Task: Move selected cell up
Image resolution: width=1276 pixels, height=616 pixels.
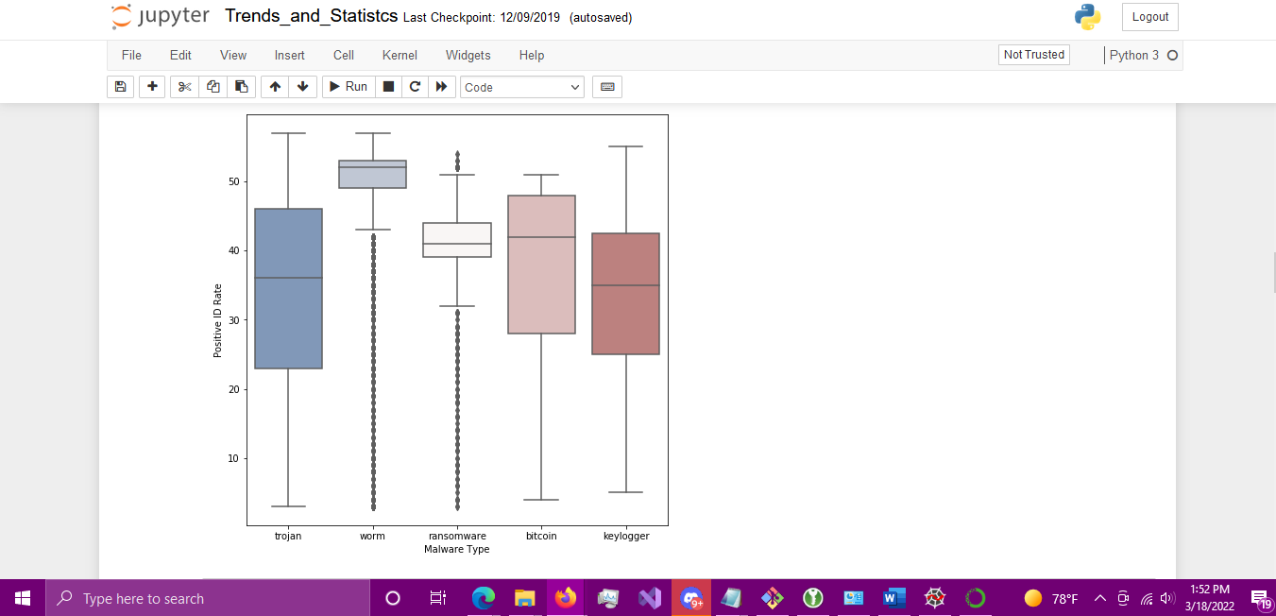Action: 275,87
